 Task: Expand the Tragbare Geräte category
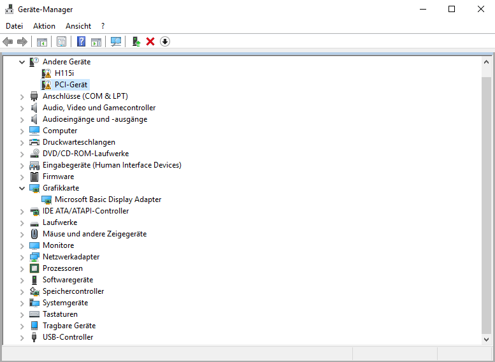(x=22, y=326)
